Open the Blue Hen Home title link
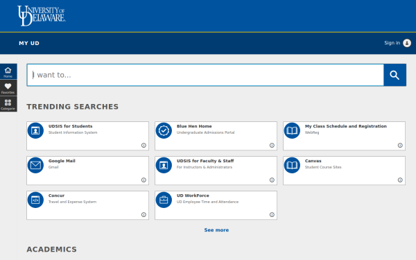 coord(194,126)
